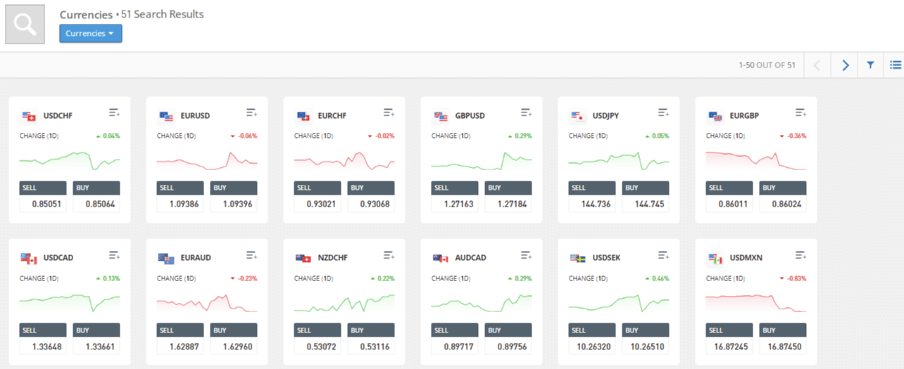Sell AUDCAD at 0.89717
The width and height of the screenshot is (904, 369).
pyautogui.click(x=455, y=339)
